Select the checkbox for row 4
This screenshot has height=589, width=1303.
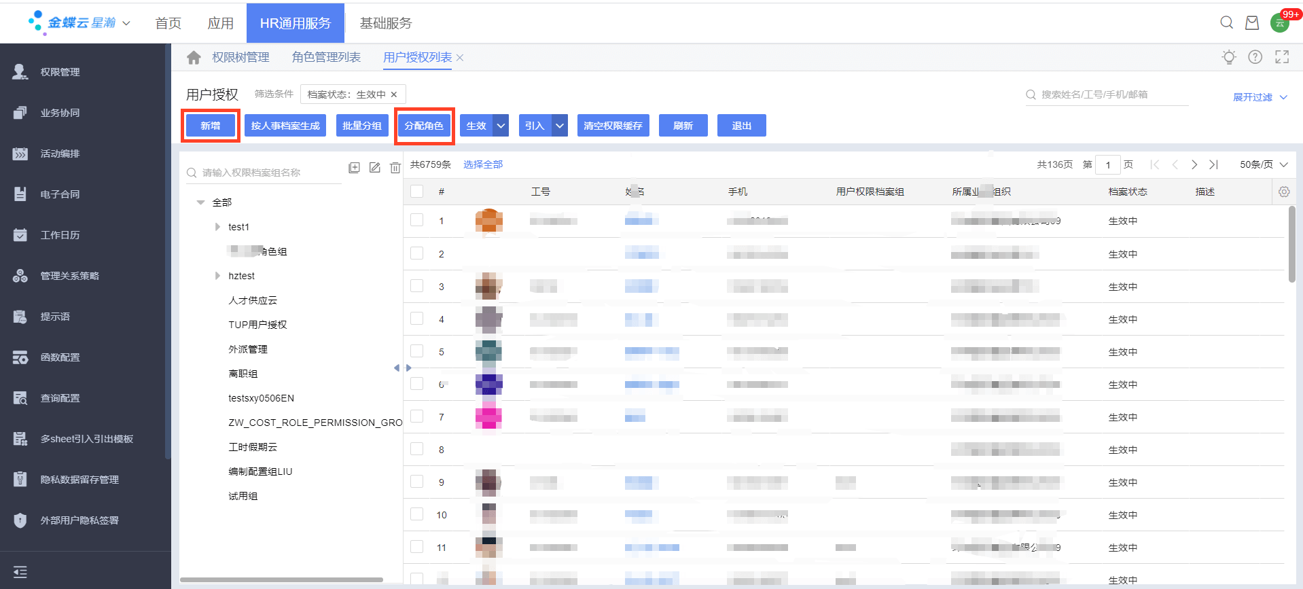click(417, 319)
